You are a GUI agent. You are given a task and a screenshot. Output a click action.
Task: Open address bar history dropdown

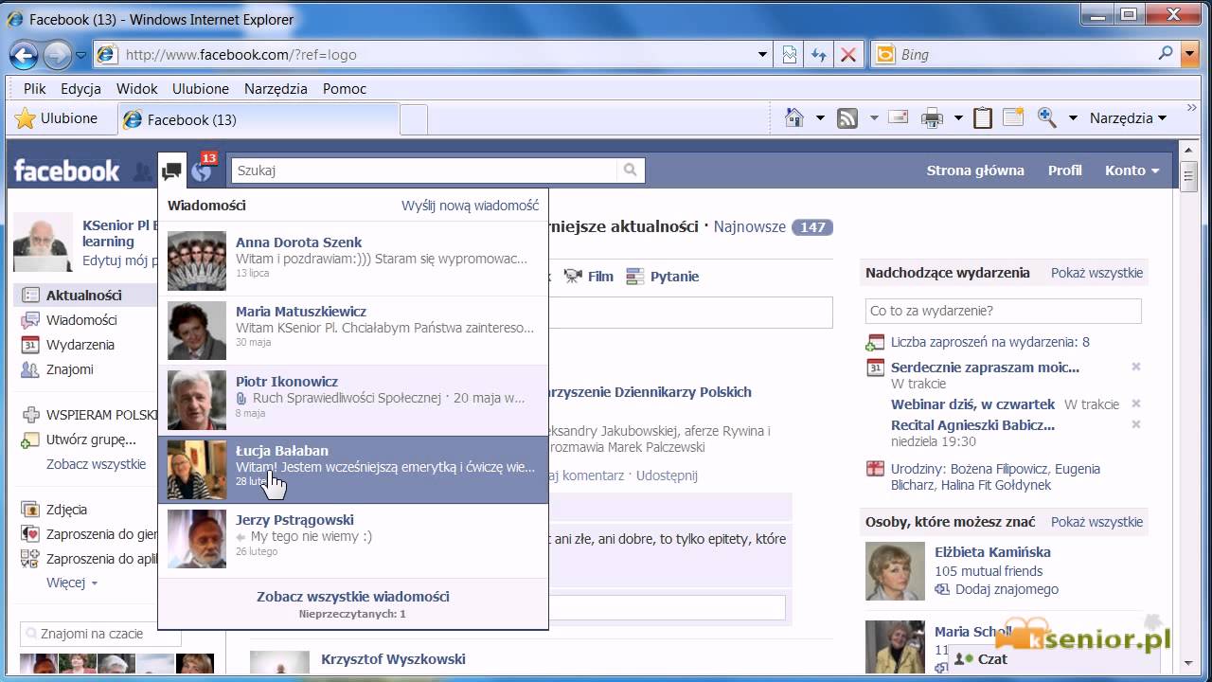click(x=763, y=55)
